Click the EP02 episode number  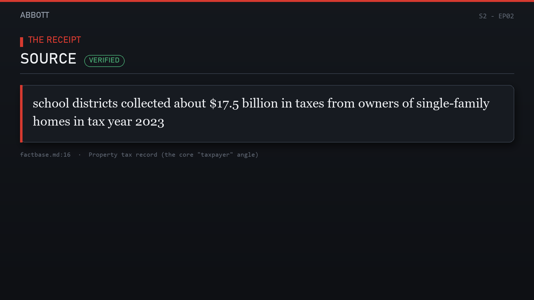point(506,16)
